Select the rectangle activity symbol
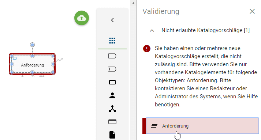Viewport: 261px width, 140px height. pyautogui.click(x=112, y=82)
